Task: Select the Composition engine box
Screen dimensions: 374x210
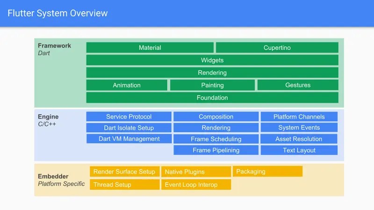Action: [216, 117]
